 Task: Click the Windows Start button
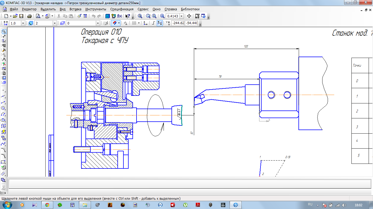tap(7, 205)
